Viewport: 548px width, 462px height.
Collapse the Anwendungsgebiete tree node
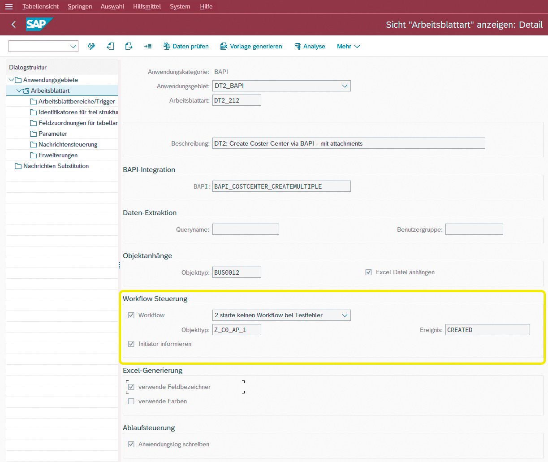11,80
